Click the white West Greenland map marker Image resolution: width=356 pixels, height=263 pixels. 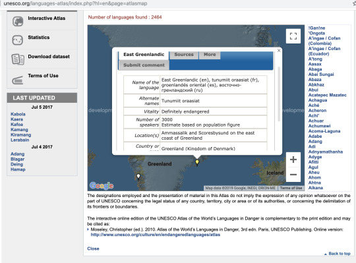point(138,177)
